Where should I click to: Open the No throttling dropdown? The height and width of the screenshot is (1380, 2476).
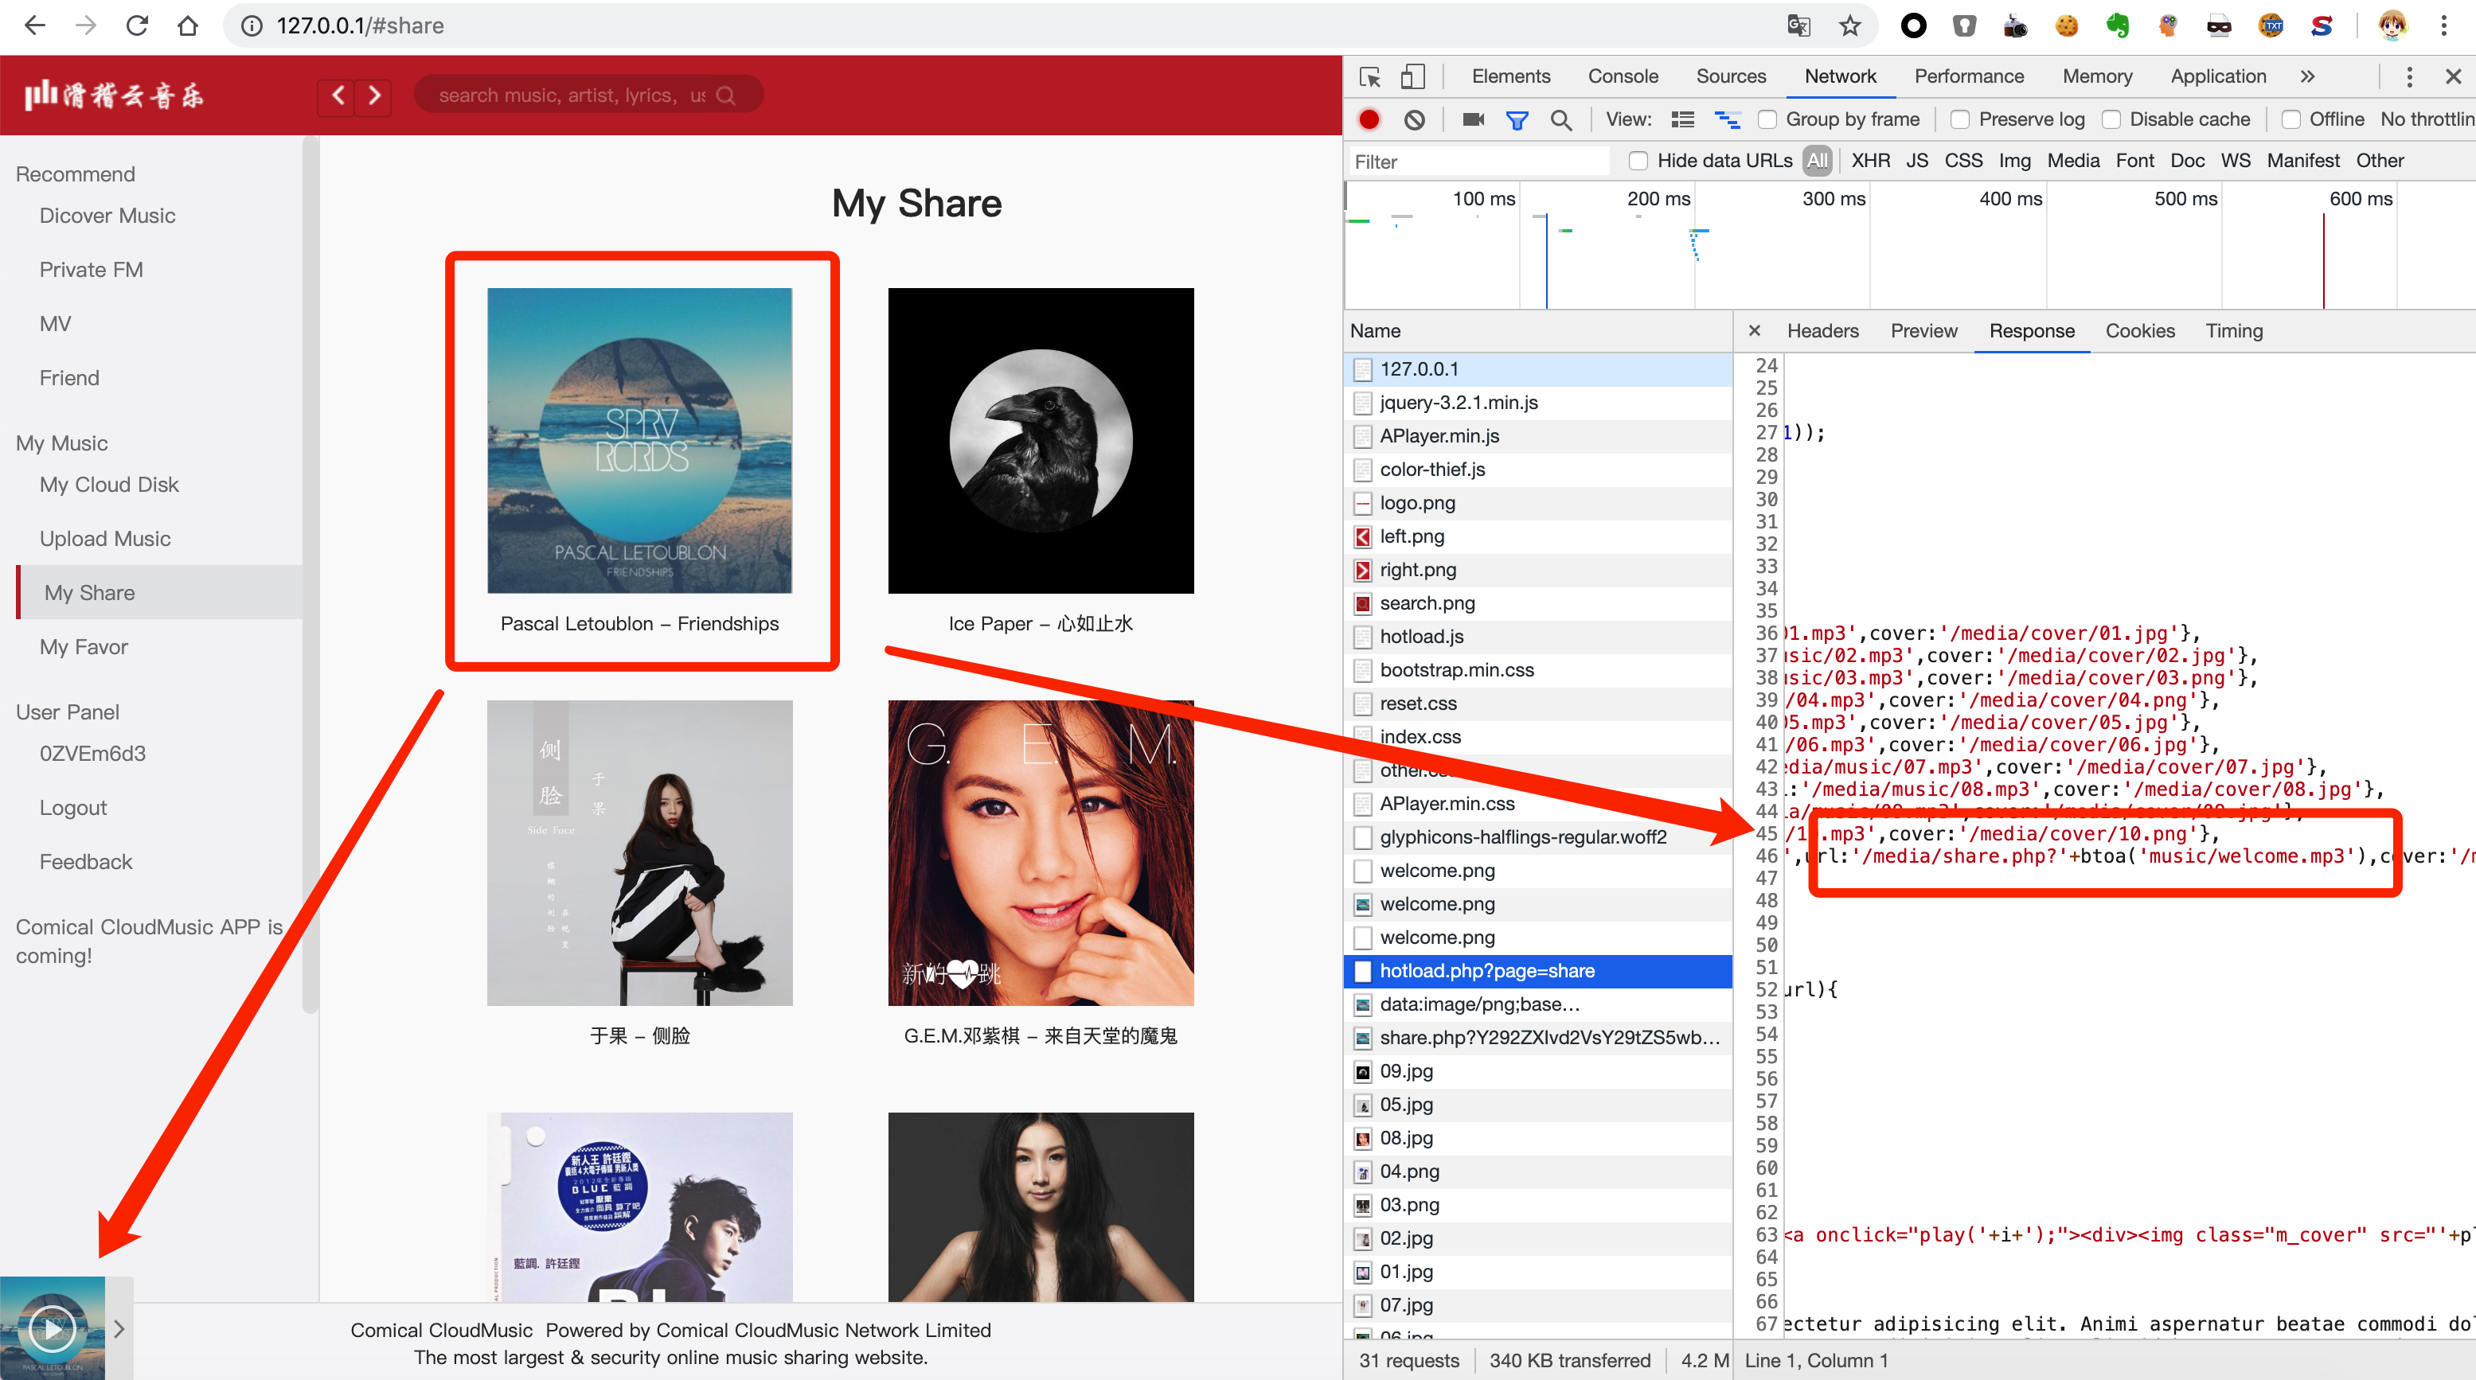2427,119
